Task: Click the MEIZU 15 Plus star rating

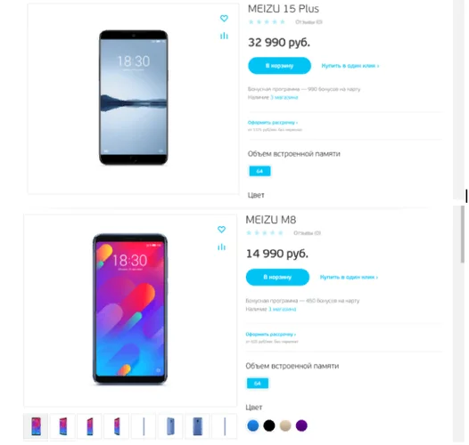Action: pyautogui.click(x=267, y=21)
